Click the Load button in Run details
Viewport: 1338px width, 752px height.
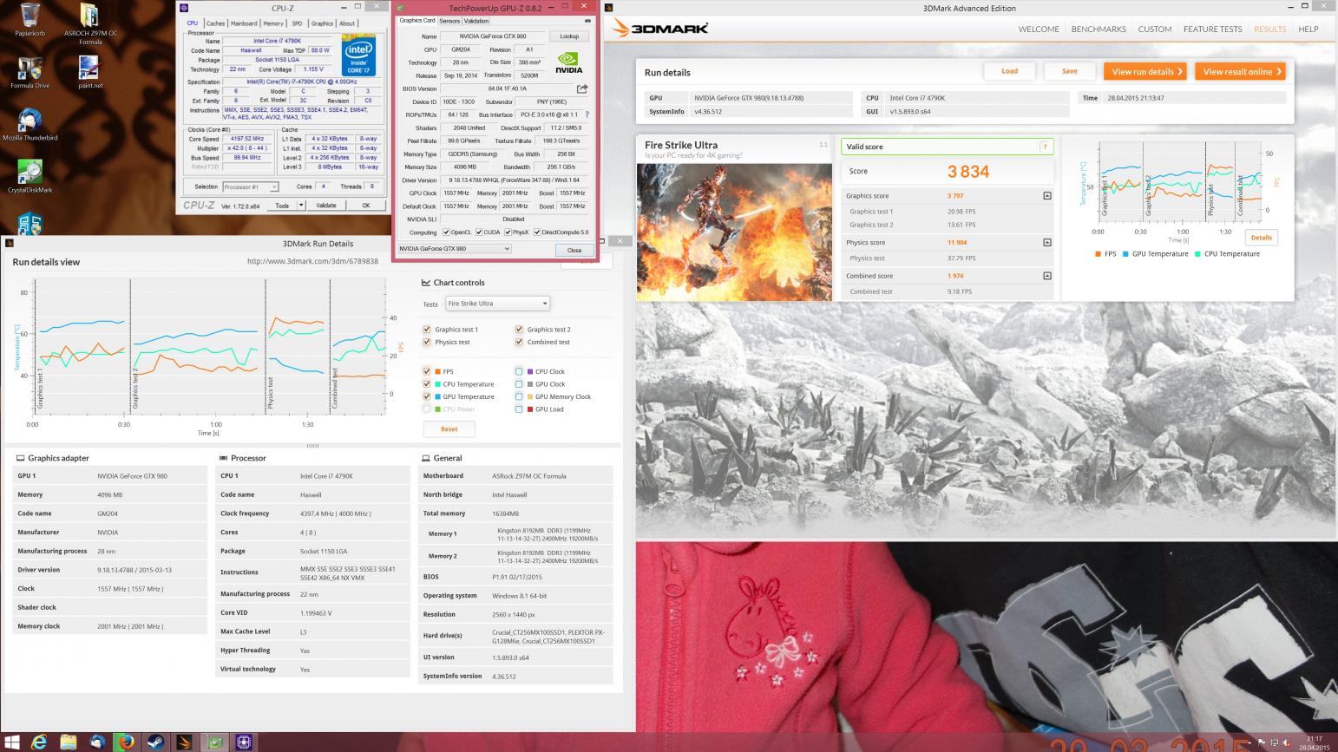point(1009,71)
